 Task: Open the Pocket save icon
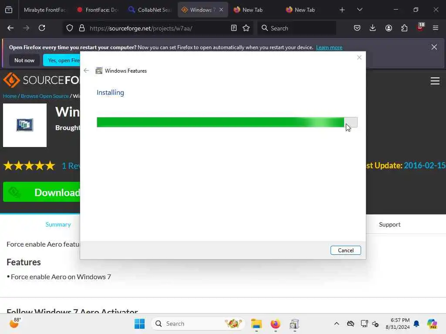(357, 28)
